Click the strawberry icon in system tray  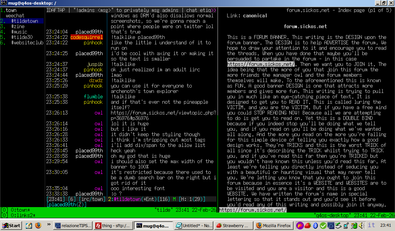(x=307, y=225)
